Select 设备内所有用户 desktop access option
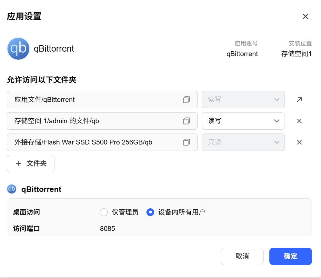This screenshot has width=321, height=278. pos(150,212)
